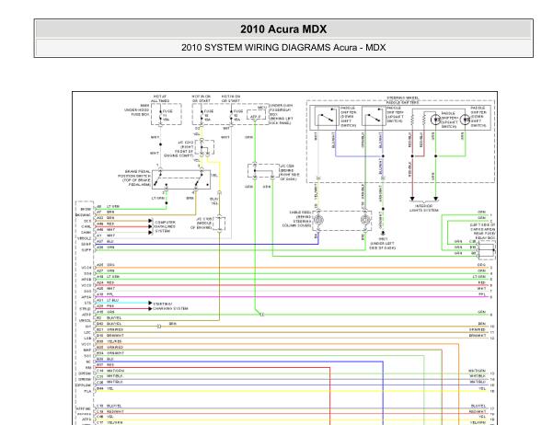Click the 'J/C C1057' junction connector label

(205, 219)
